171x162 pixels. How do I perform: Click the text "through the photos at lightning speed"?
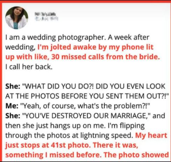pos(69,135)
